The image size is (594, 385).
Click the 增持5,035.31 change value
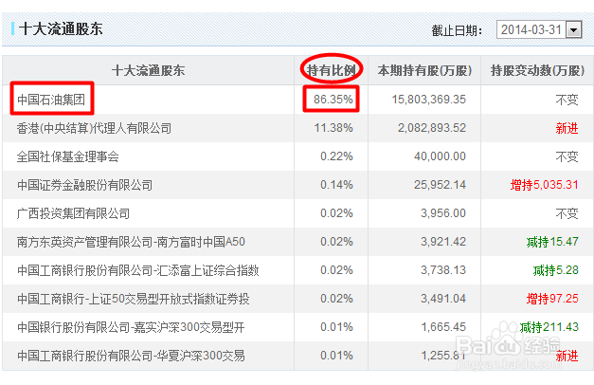click(x=545, y=185)
